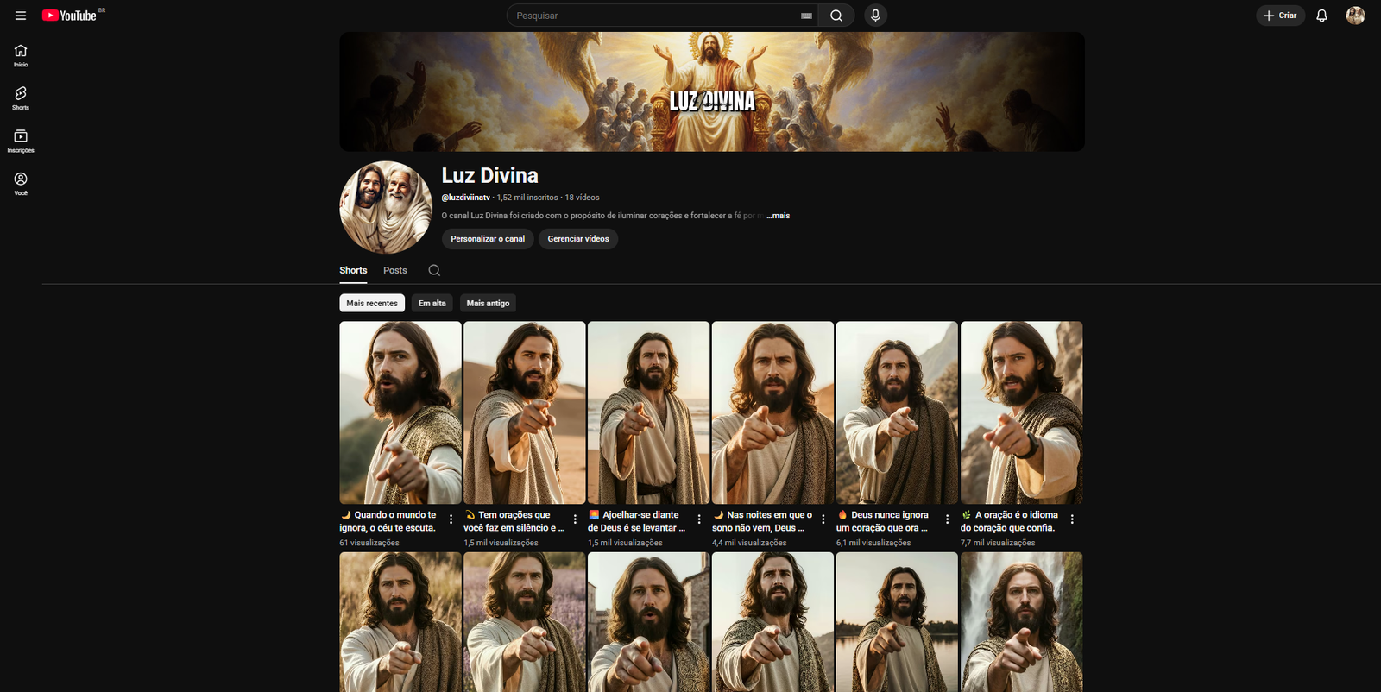The width and height of the screenshot is (1381, 692).
Task: Click '6,1 mil visualizações' text
Action: tap(873, 543)
